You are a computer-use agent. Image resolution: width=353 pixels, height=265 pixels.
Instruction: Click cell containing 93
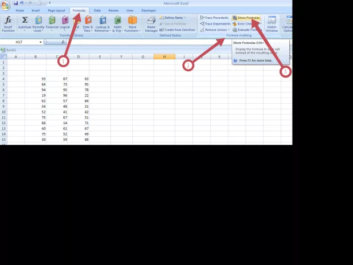tap(35, 79)
